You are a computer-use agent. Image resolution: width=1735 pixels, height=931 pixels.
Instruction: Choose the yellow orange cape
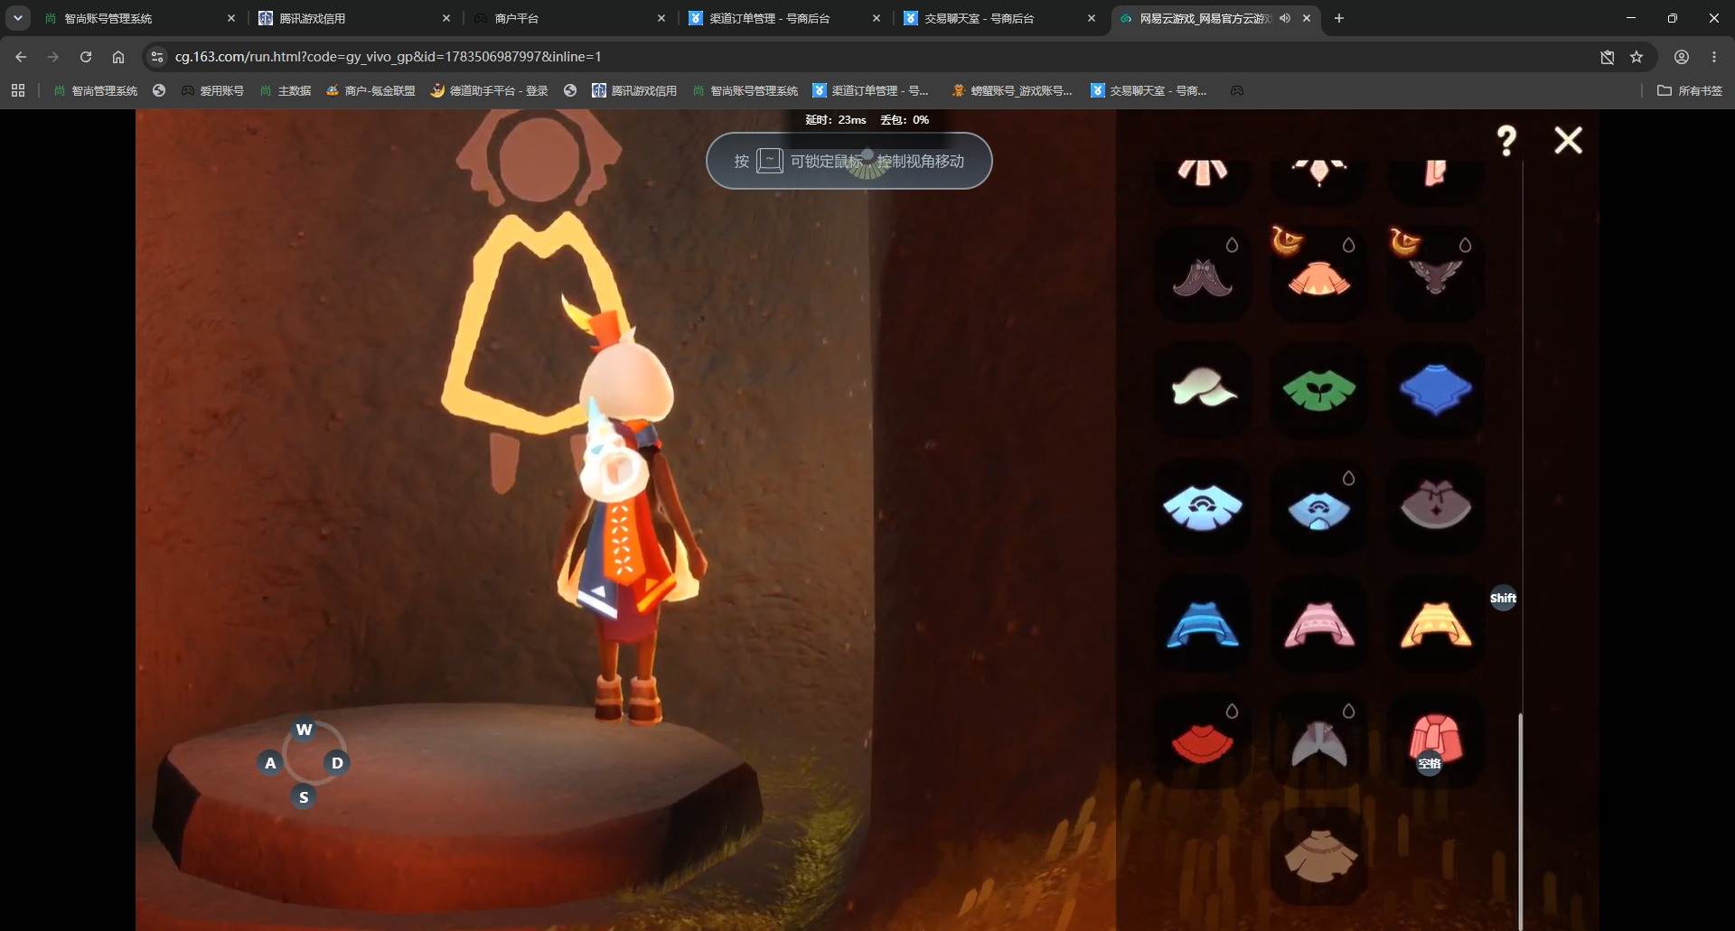[1435, 624]
